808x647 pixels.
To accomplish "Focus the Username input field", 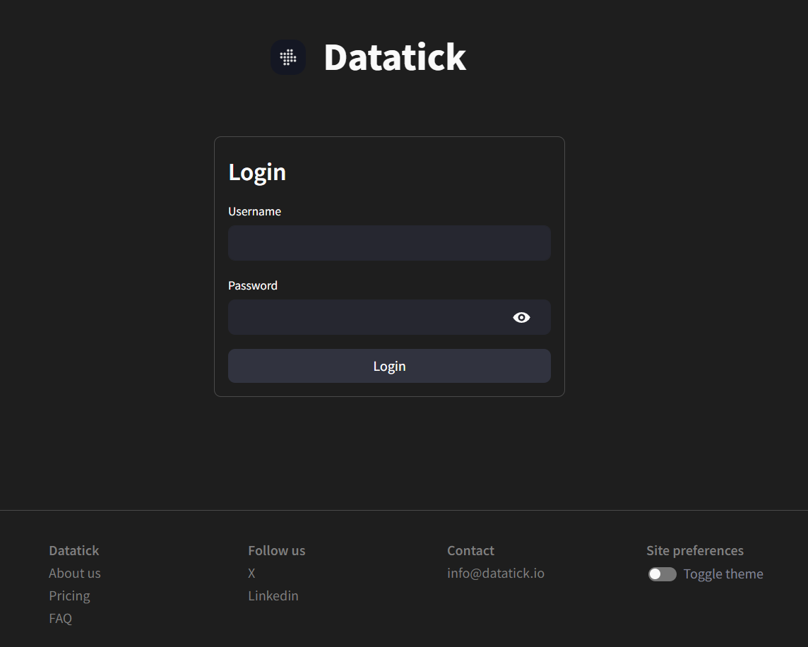I will pyautogui.click(x=389, y=243).
